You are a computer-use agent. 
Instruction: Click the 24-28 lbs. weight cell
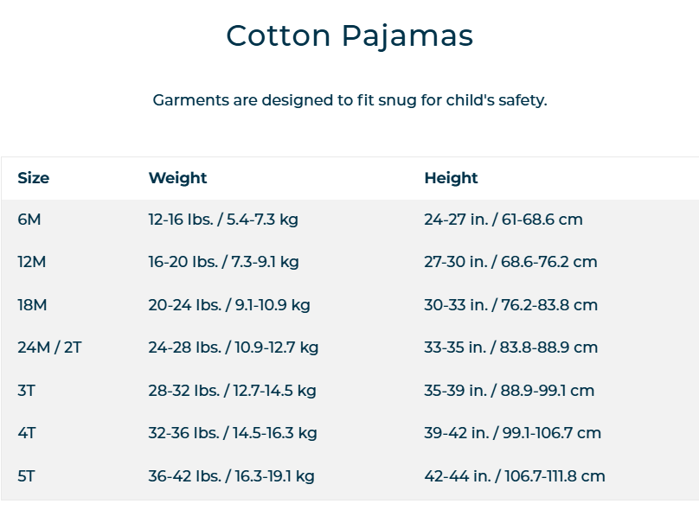tap(234, 347)
